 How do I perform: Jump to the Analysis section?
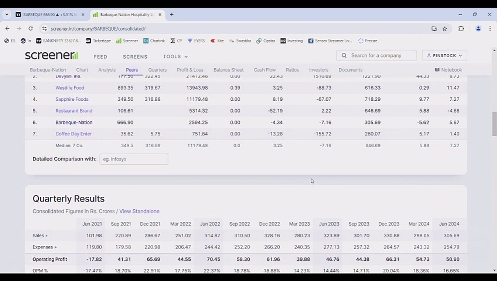click(107, 70)
